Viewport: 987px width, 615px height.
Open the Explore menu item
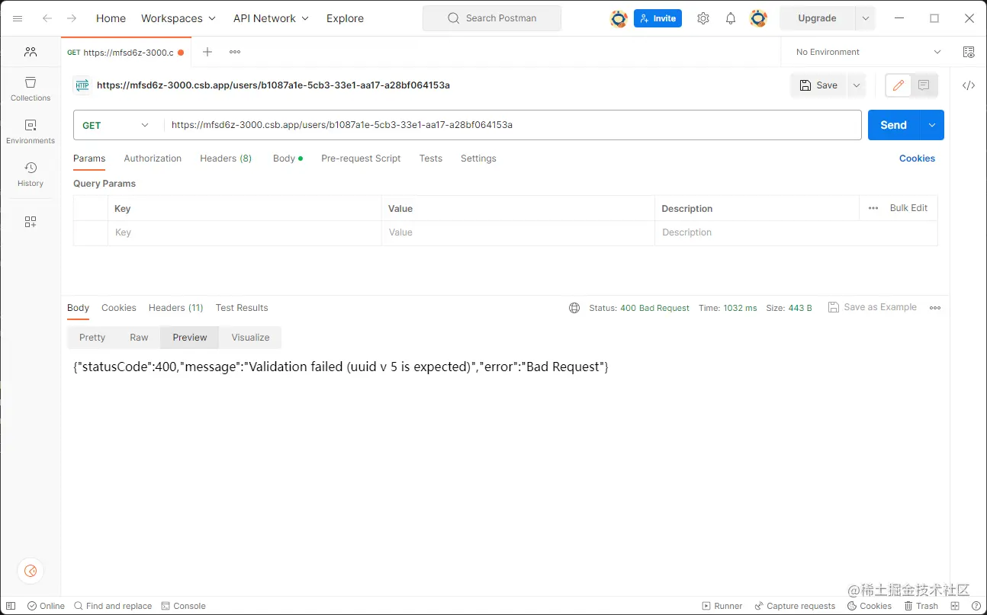345,18
